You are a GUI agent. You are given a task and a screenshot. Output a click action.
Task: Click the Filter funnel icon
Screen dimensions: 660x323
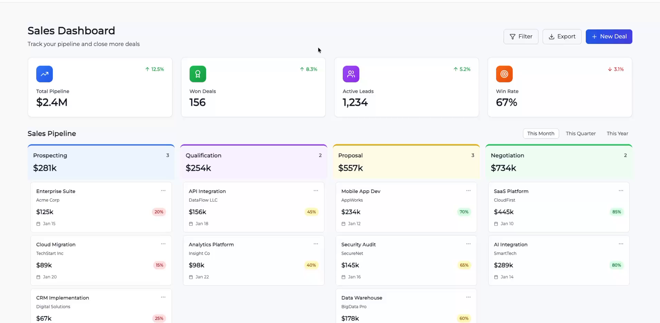[513, 37]
